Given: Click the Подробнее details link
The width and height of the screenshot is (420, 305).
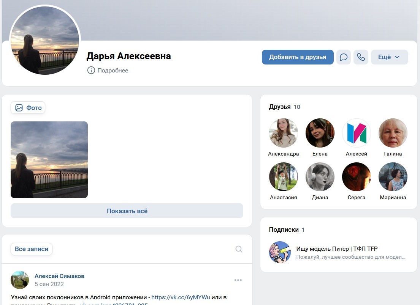Looking at the screenshot, I should (113, 70).
